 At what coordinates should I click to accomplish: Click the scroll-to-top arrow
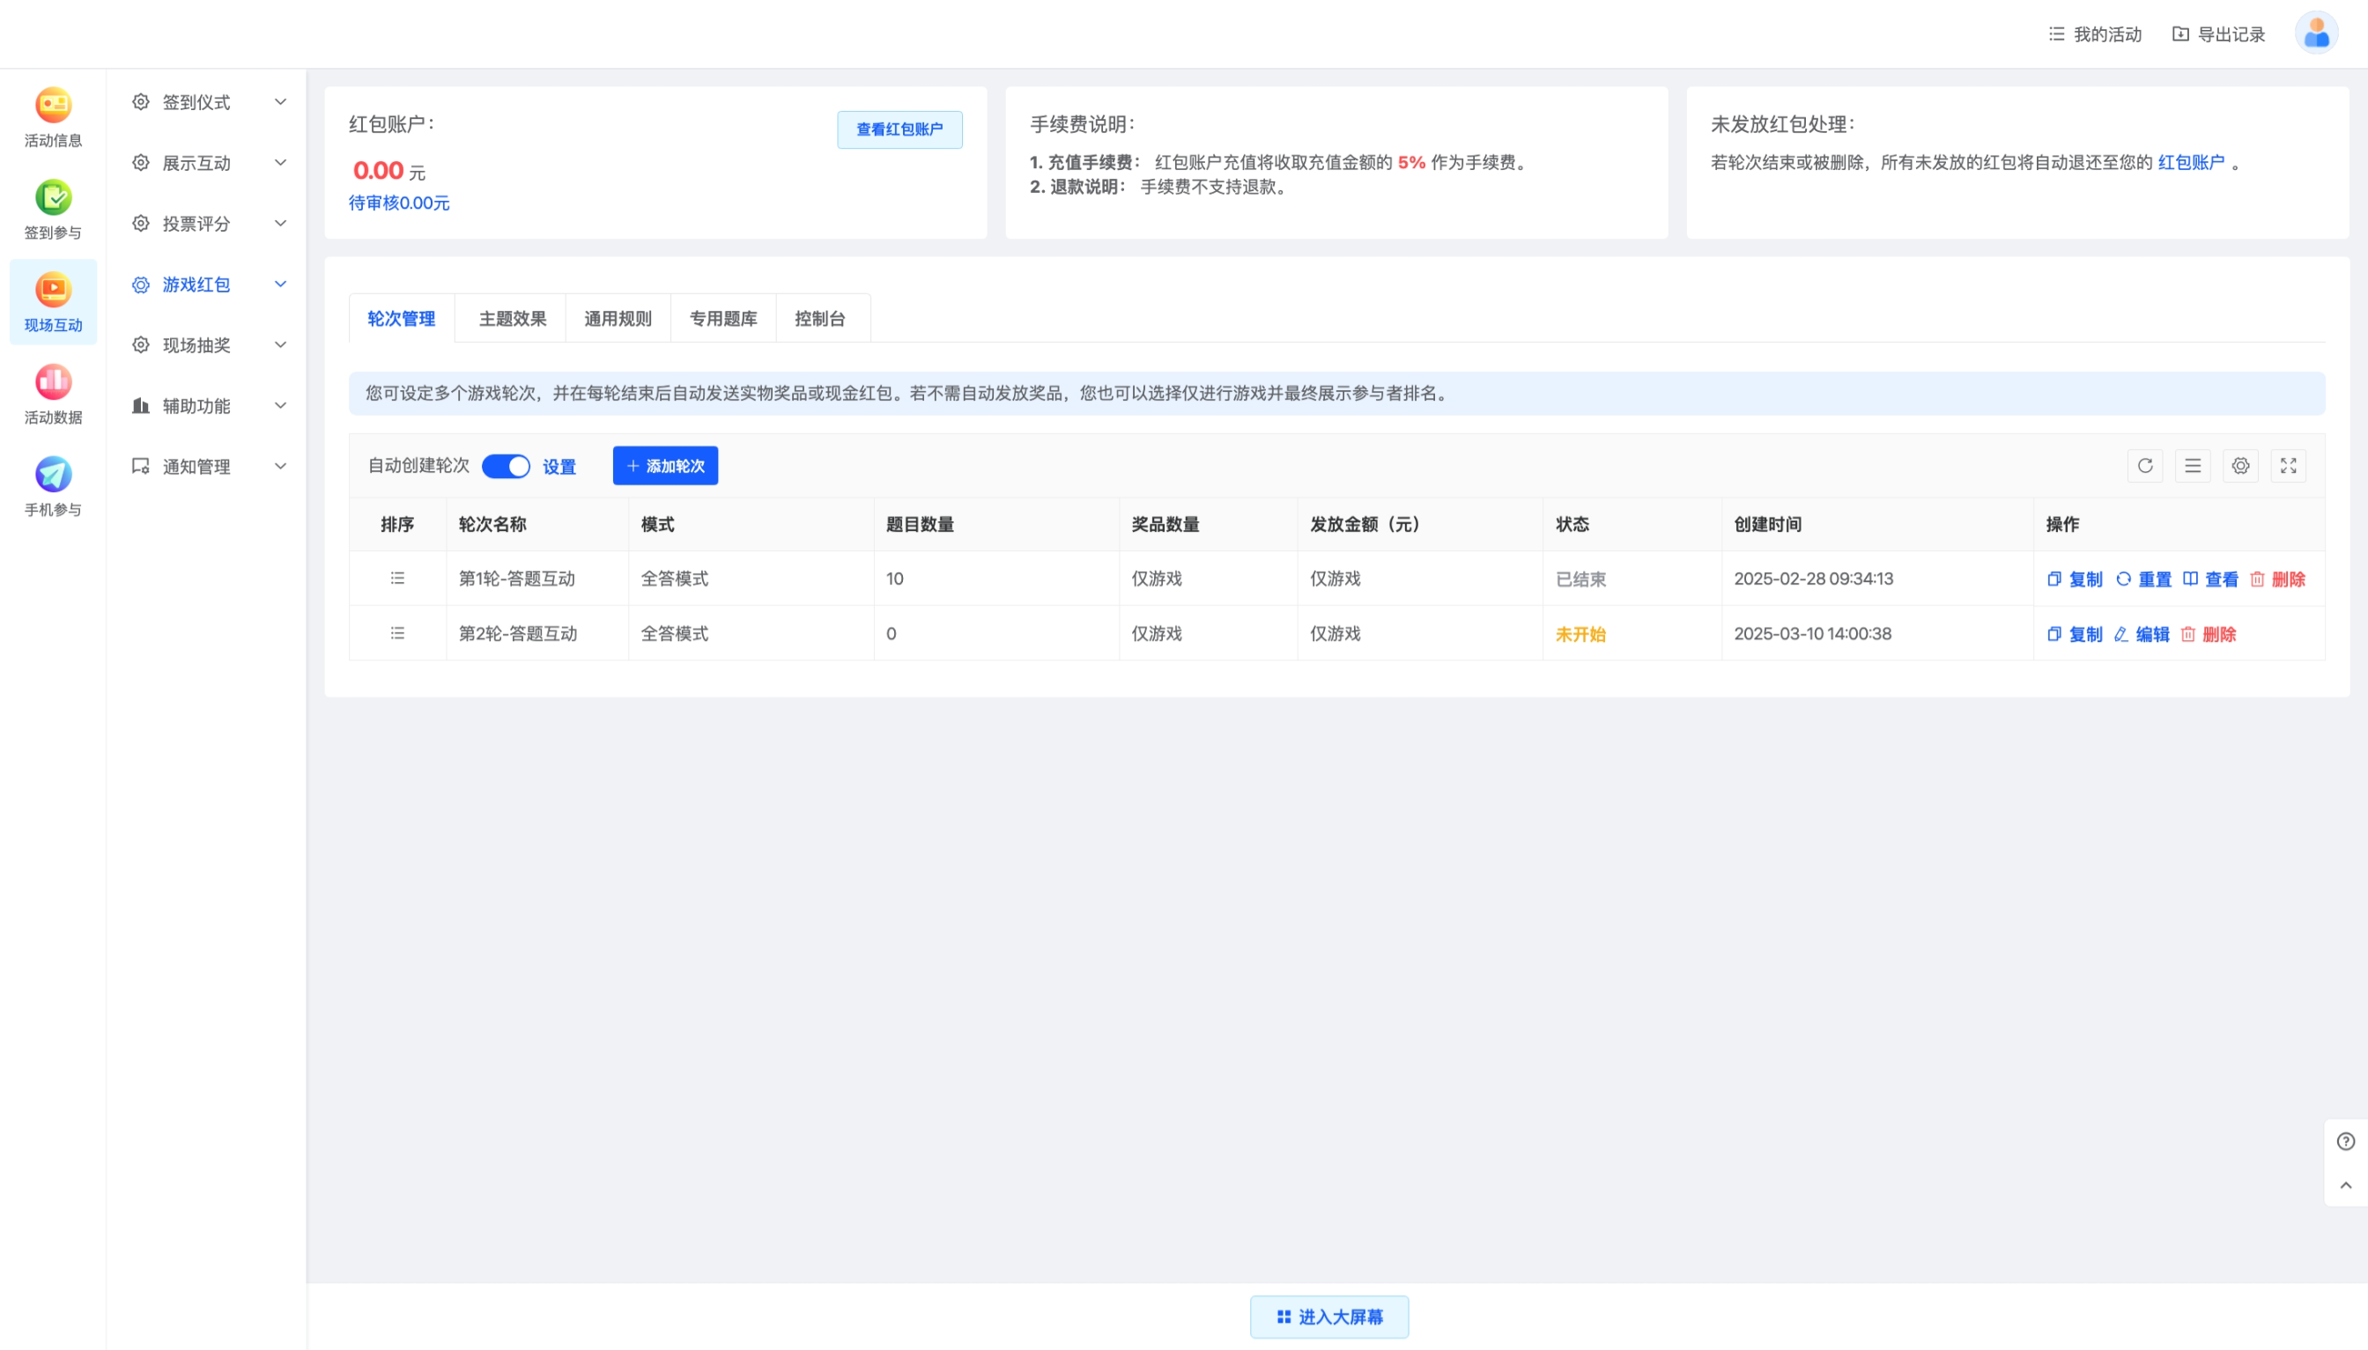pos(2346,1184)
